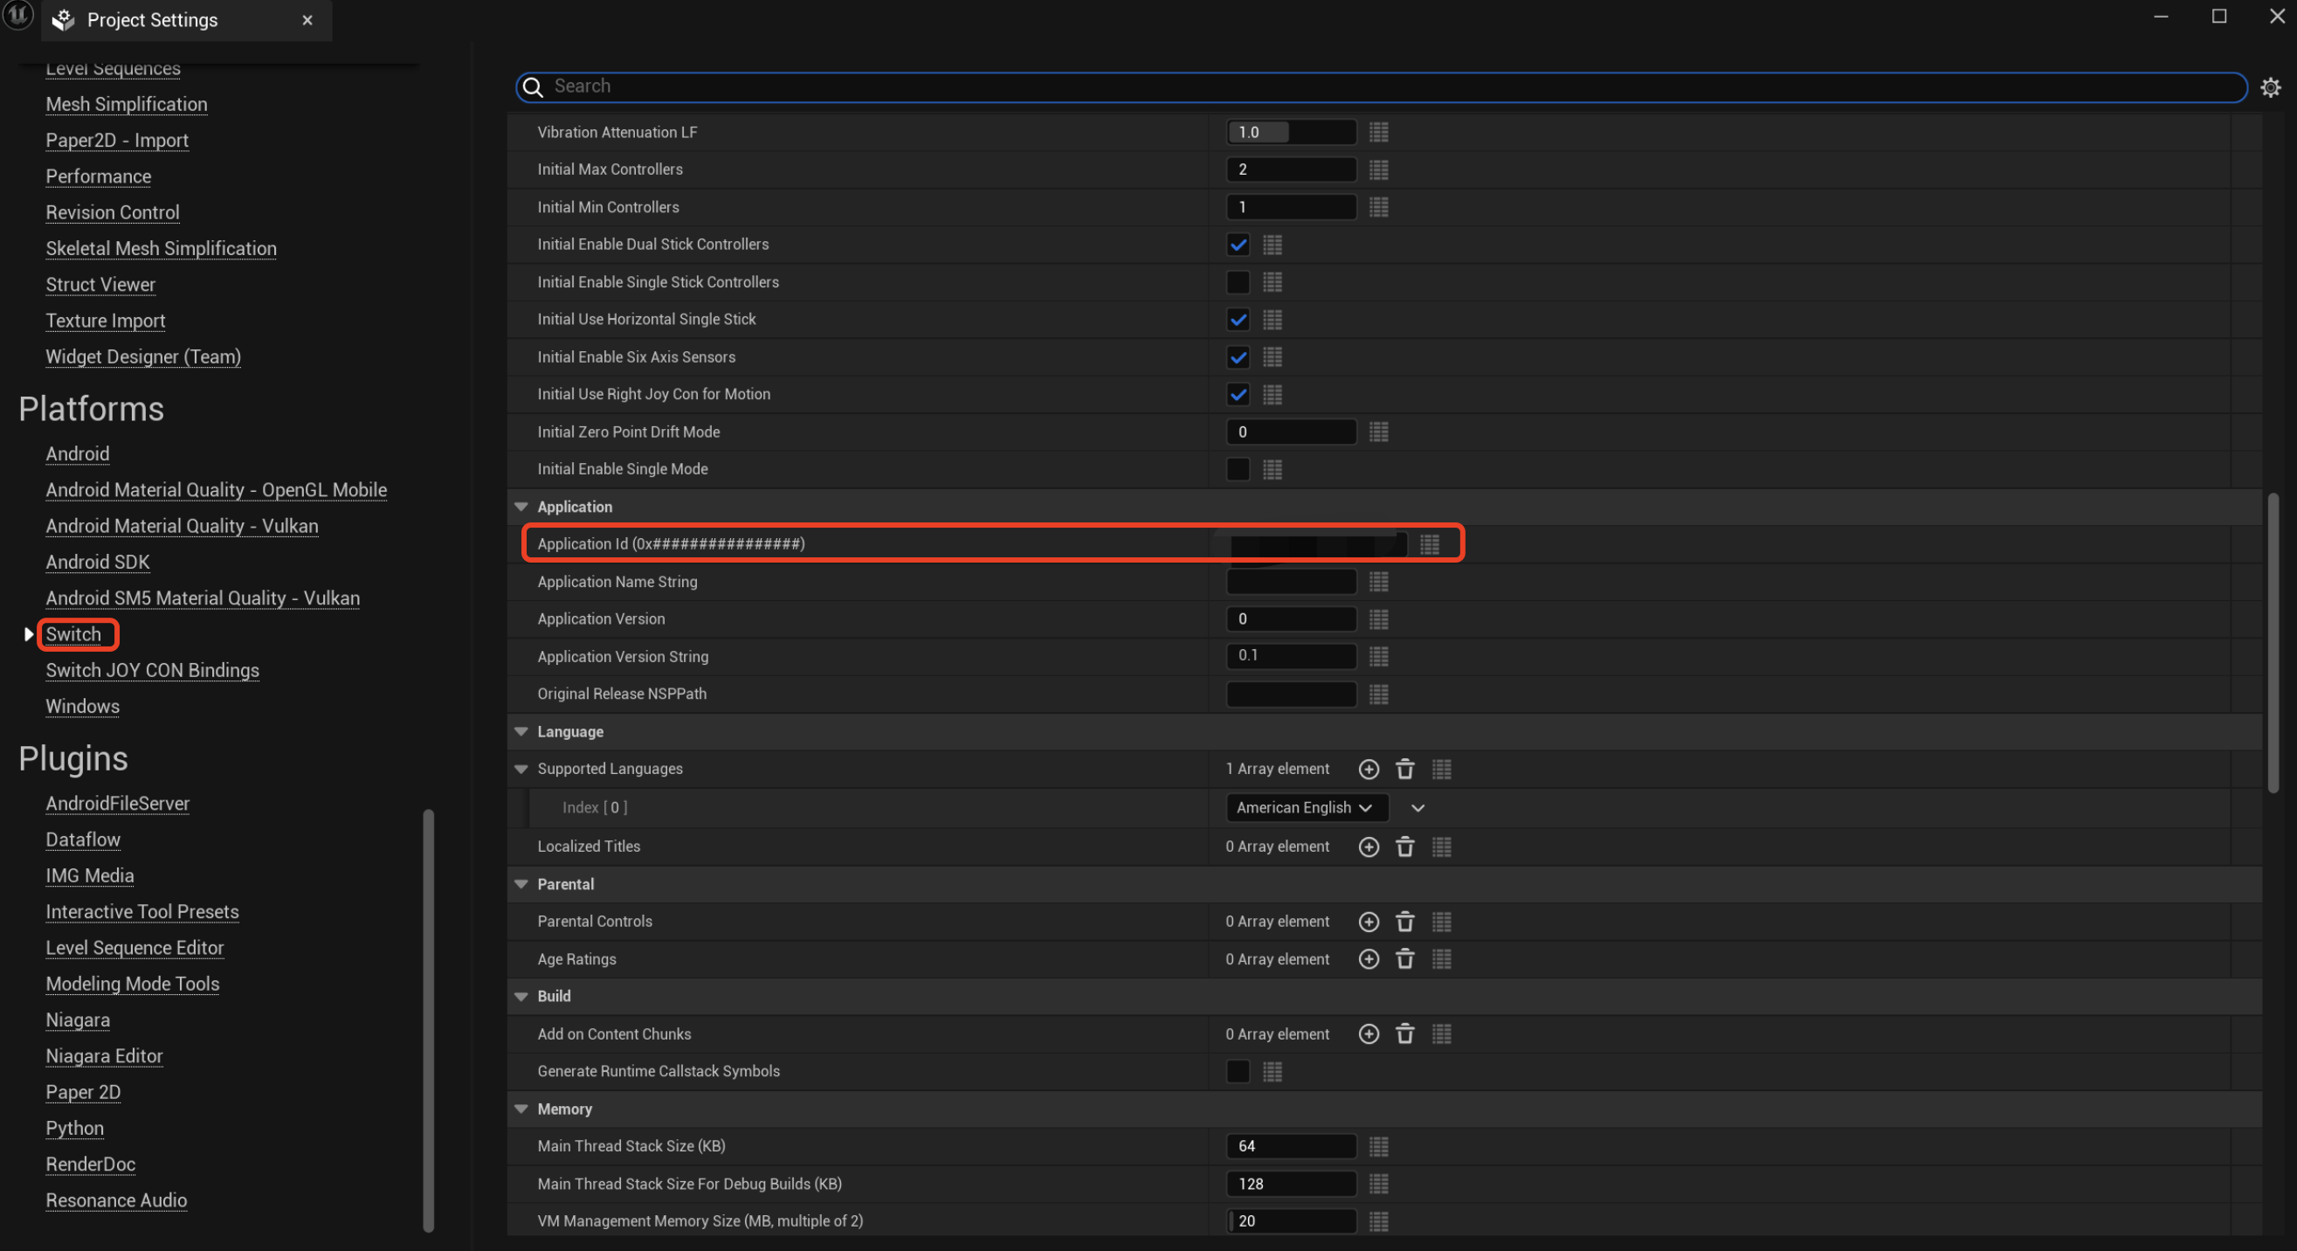Toggle Initial Enable Single Mode checkbox
2297x1251 pixels.
tap(1236, 468)
